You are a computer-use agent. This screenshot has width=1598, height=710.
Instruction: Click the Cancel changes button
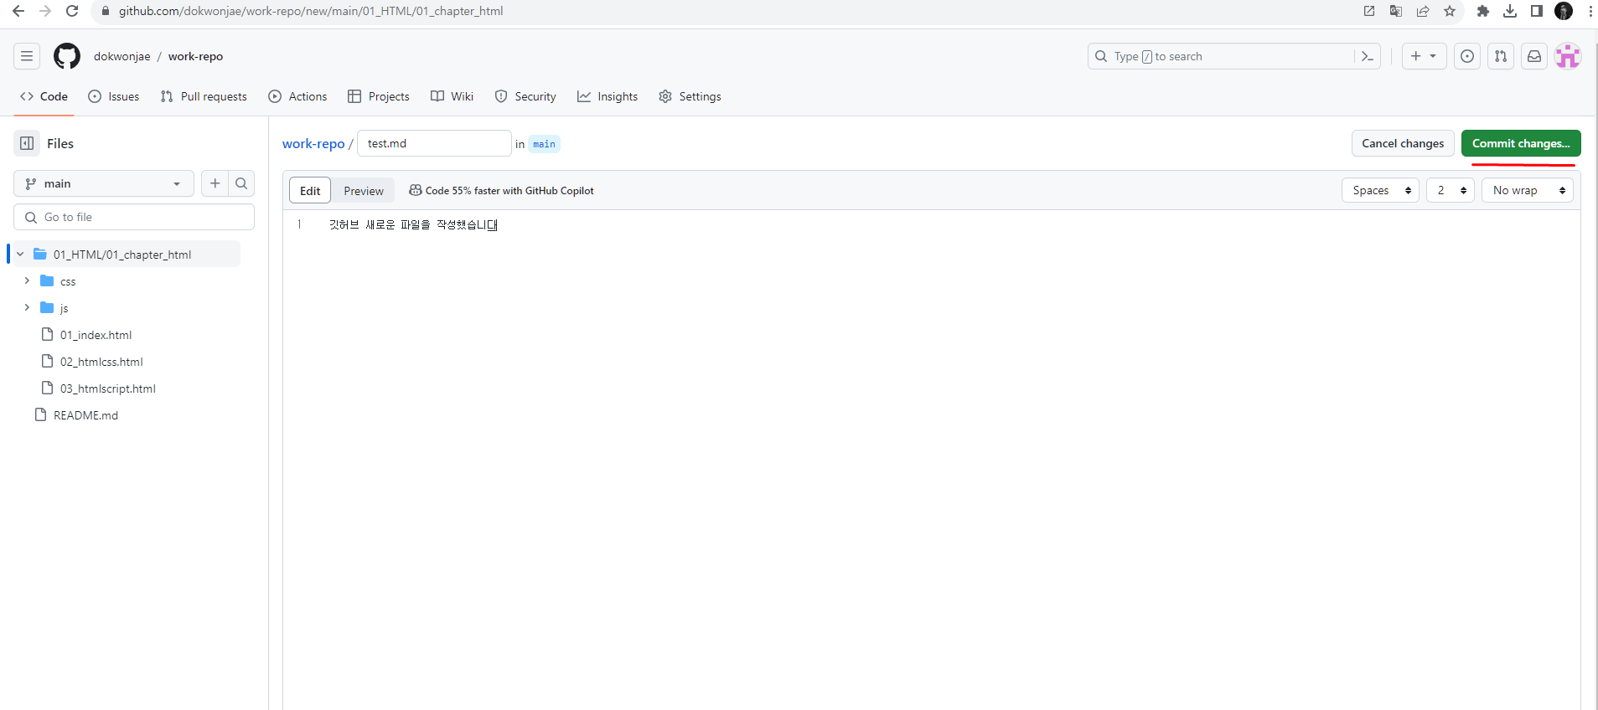(1403, 143)
